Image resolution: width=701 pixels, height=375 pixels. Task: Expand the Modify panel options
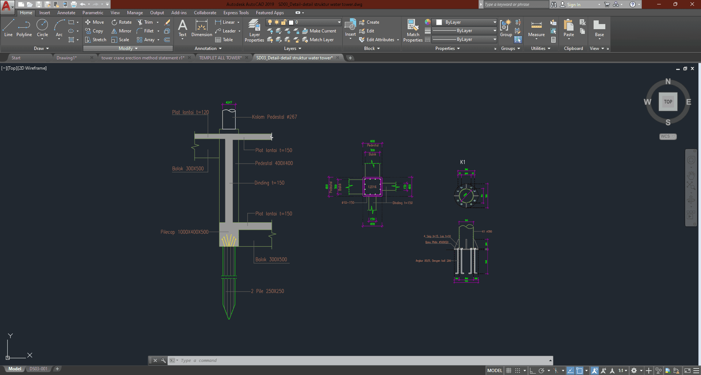coord(128,48)
